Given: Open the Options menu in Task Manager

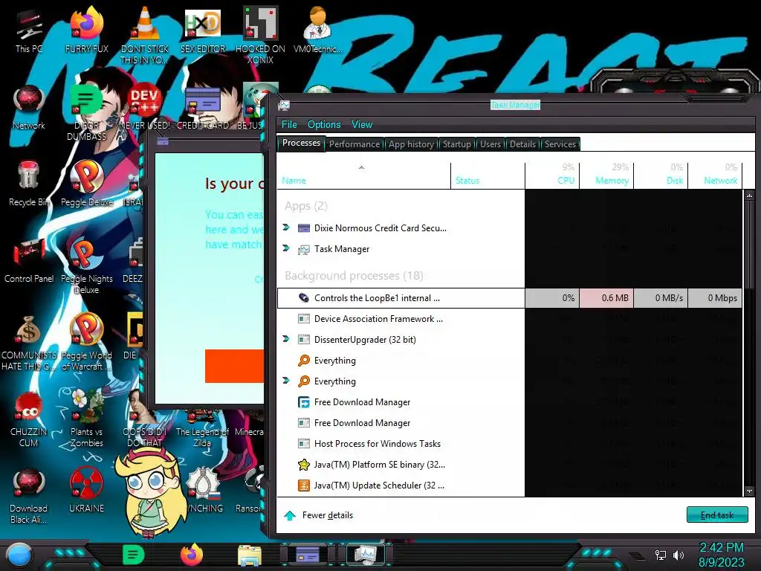Looking at the screenshot, I should pyautogui.click(x=324, y=125).
